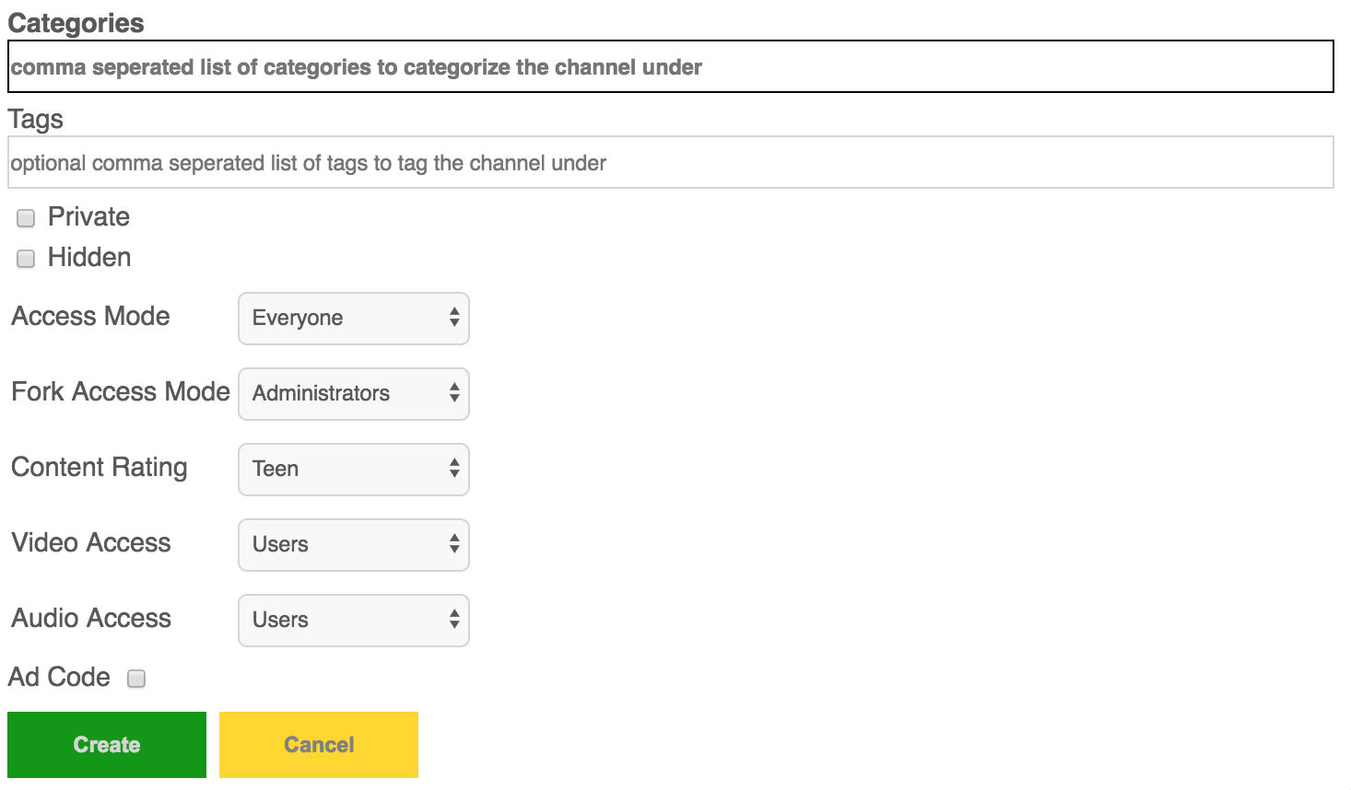Toggle the Ad Code checkbox
1351x790 pixels.
136,679
